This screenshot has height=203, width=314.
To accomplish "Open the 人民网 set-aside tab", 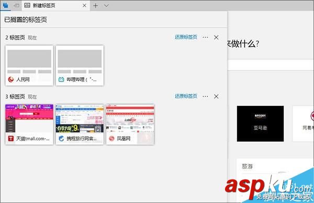I will 29,65.
